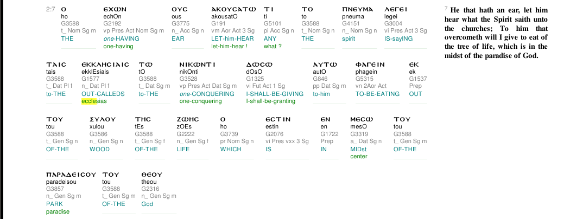The image size is (570, 219).
Task: Click the highlighted word ecclesias
Action: tap(94, 101)
